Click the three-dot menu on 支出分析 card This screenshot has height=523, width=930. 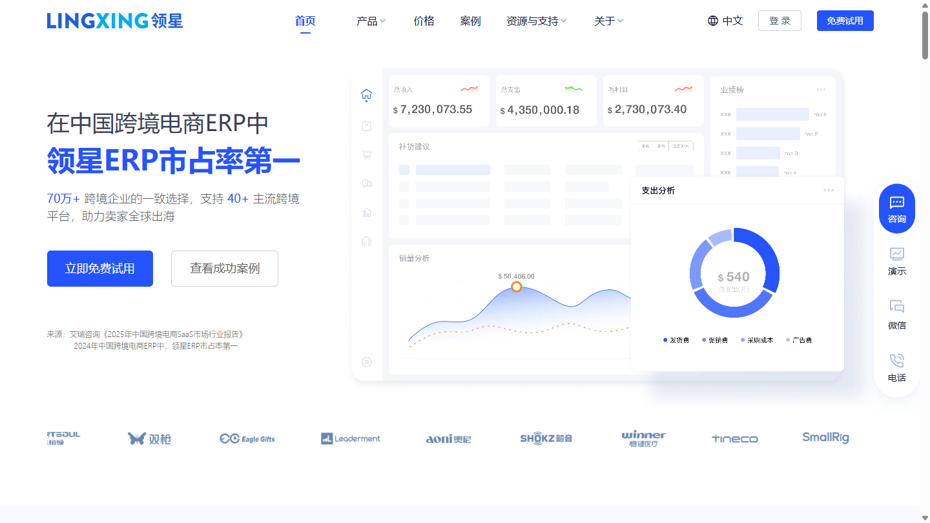829,190
